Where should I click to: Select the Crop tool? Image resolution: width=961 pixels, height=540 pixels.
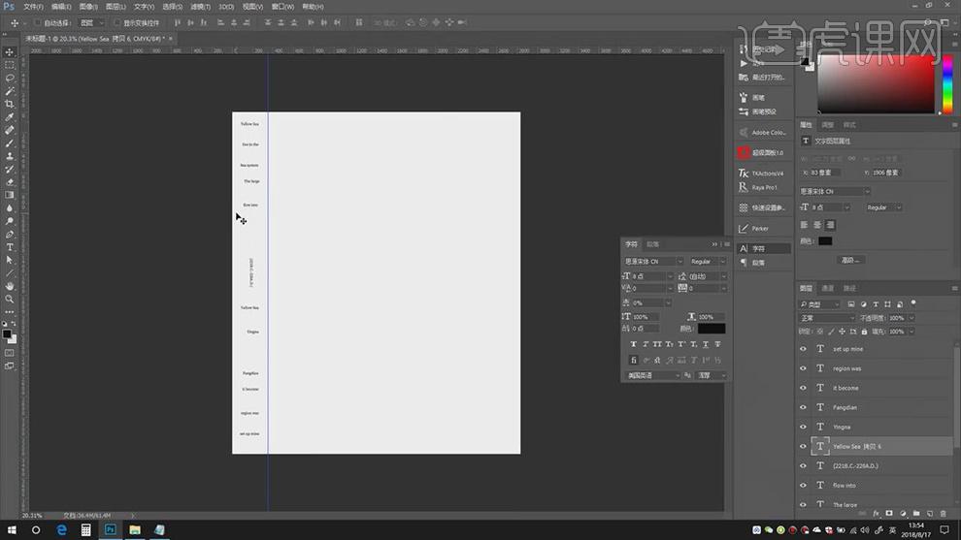pos(9,104)
